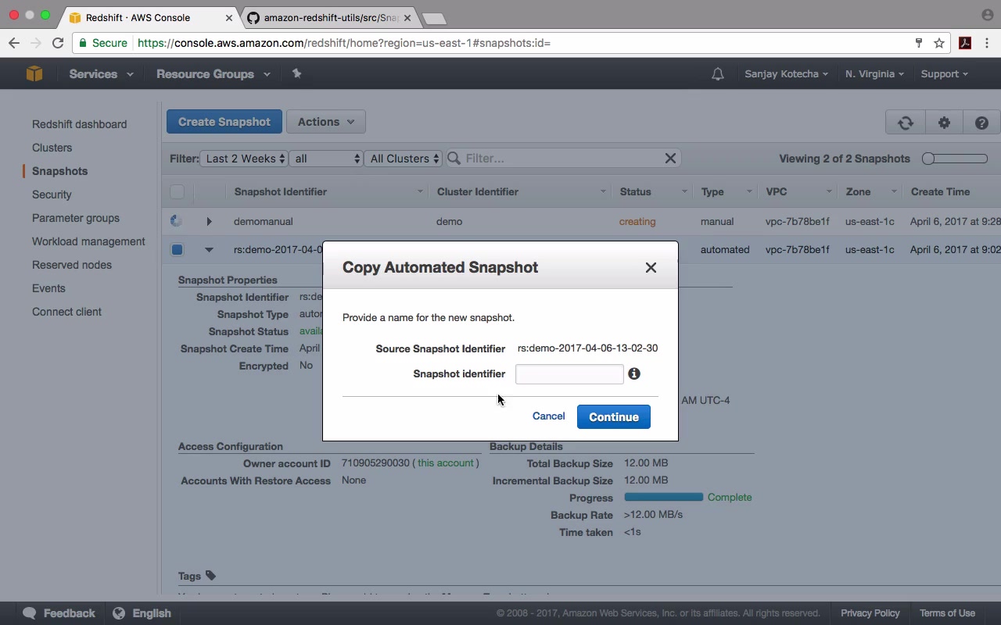
Task: Open the All Clusters filter dropdown
Action: coord(404,159)
